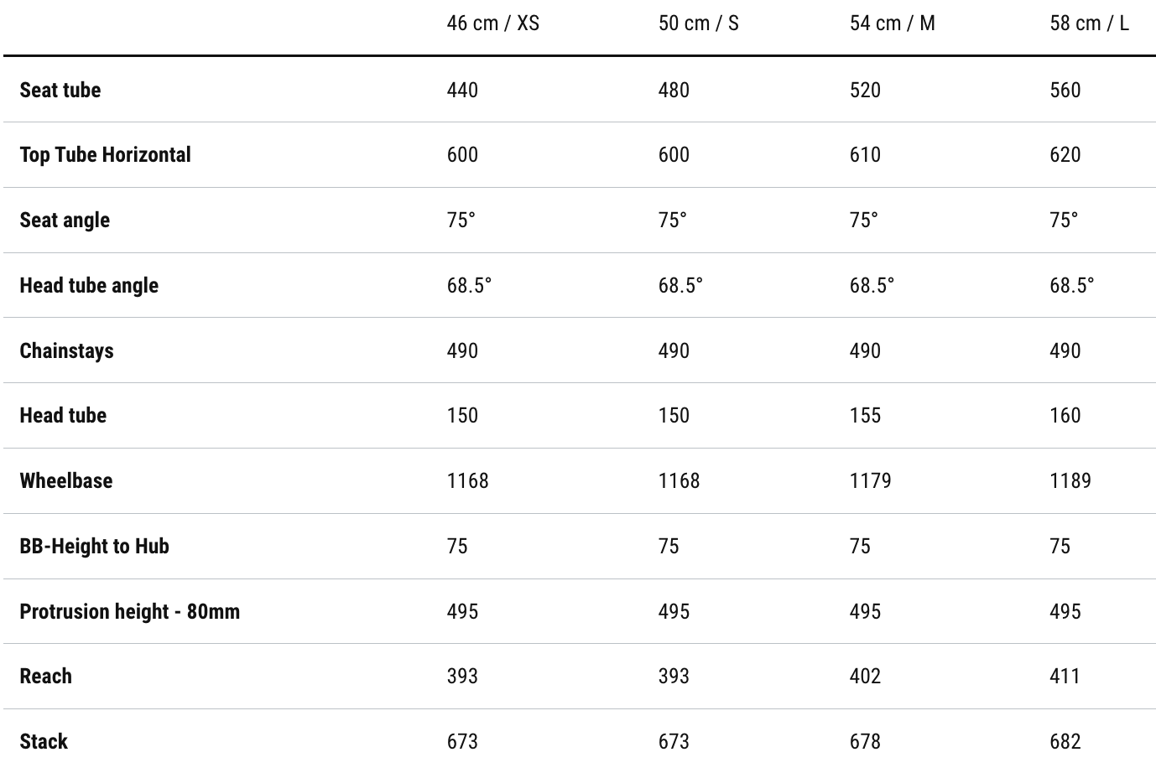The height and width of the screenshot is (773, 1156).
Task: Select the Wheelbase row label
Action: [x=66, y=480]
